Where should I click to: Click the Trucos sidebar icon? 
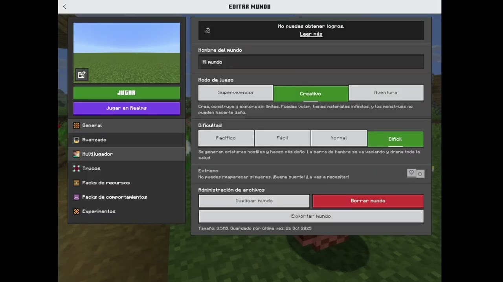76,168
